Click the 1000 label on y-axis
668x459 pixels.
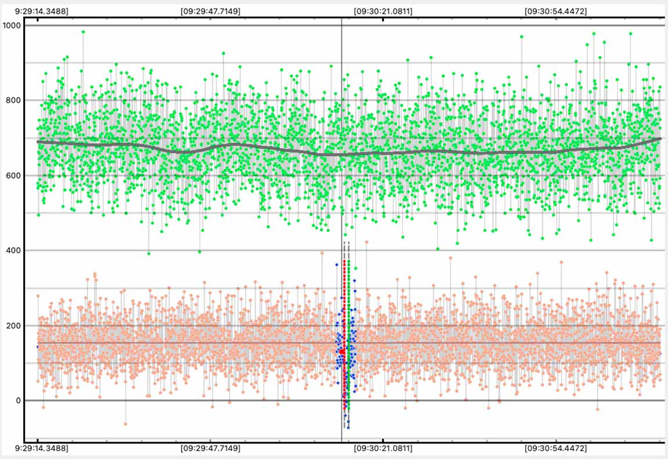(x=12, y=26)
